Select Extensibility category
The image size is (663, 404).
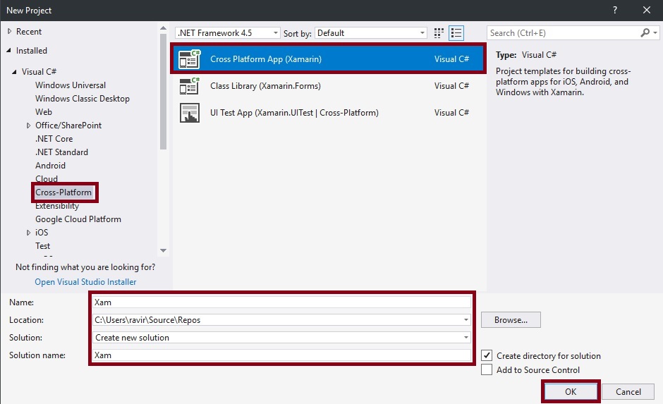pos(57,206)
